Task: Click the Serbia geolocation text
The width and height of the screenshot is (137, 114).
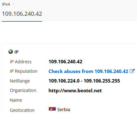Action: tap(64, 110)
